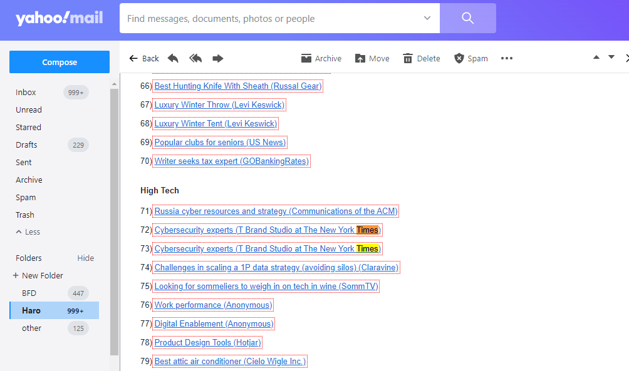Go Back to the message list
Viewport: 629px width, 371px height.
[145, 58]
